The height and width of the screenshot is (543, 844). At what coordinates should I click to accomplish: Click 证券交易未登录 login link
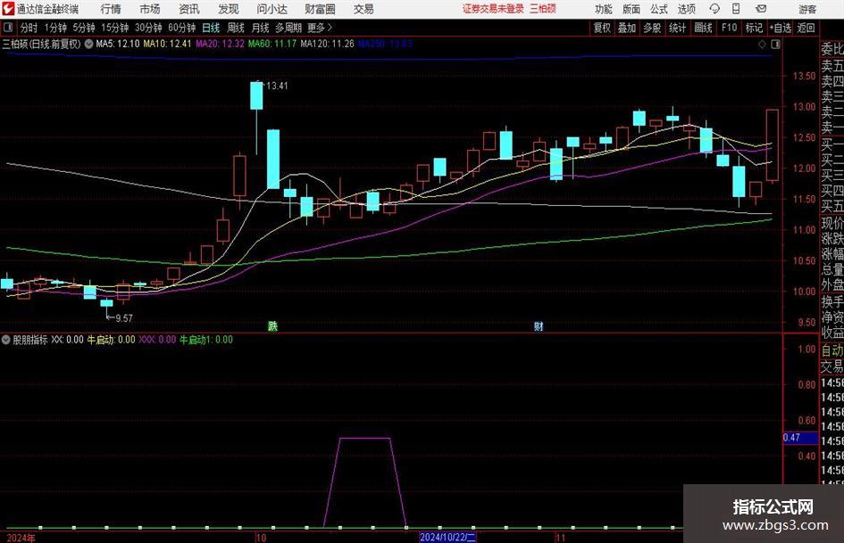click(493, 9)
